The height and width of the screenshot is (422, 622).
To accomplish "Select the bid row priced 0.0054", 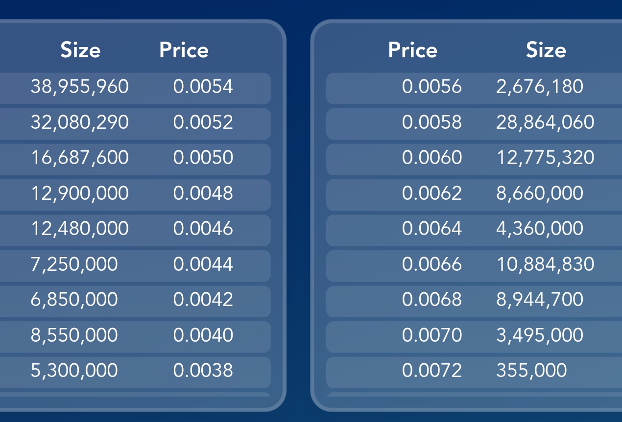I will click(203, 87).
